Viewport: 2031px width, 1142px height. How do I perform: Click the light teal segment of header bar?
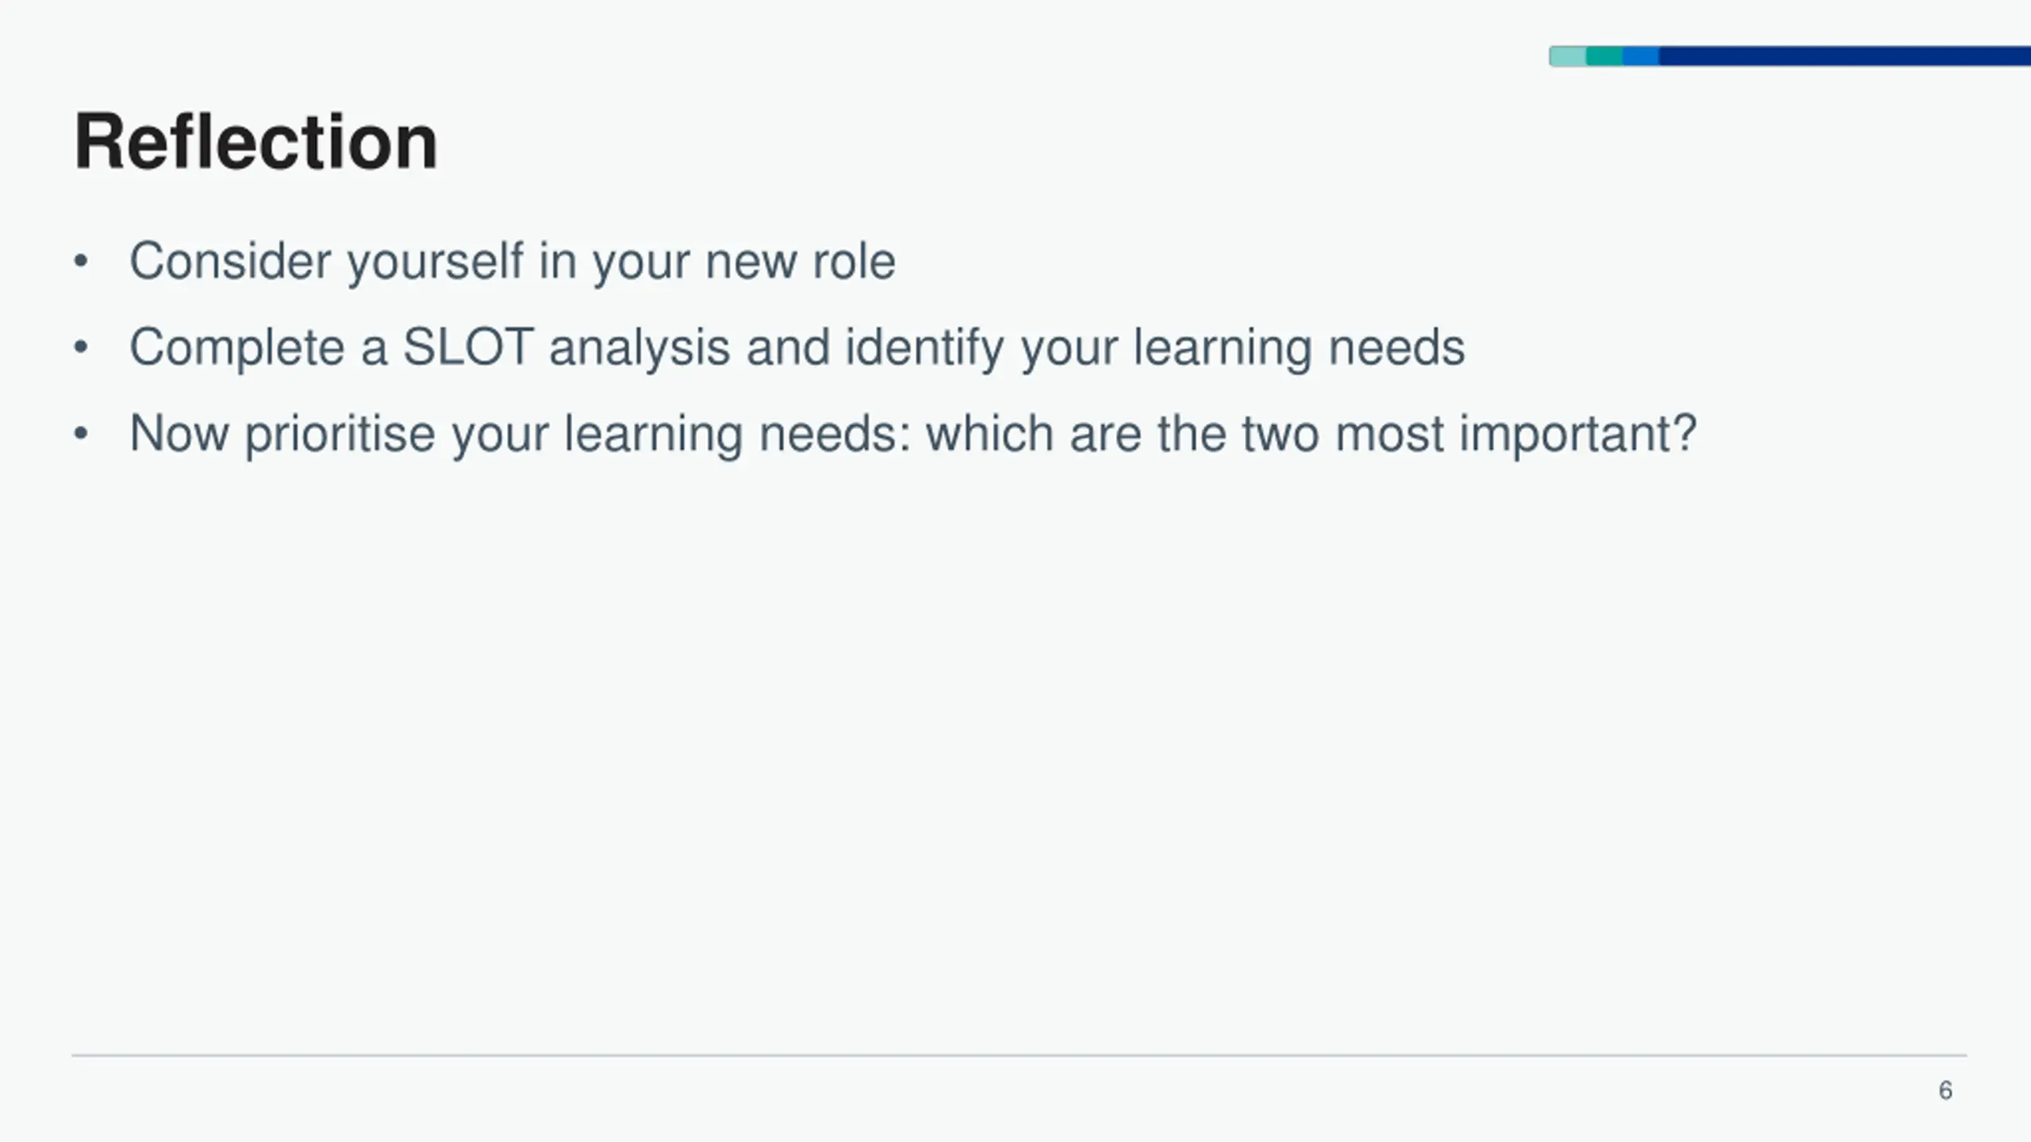[x=1568, y=56]
